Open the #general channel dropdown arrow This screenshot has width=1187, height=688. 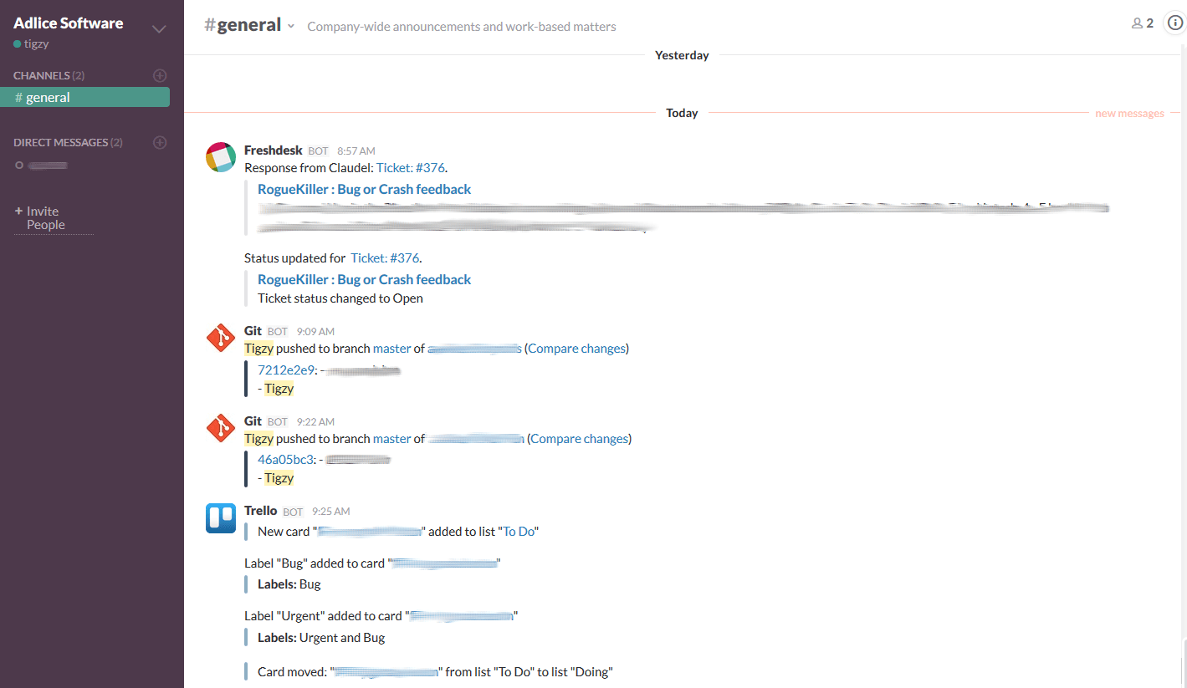pyautogui.click(x=291, y=26)
